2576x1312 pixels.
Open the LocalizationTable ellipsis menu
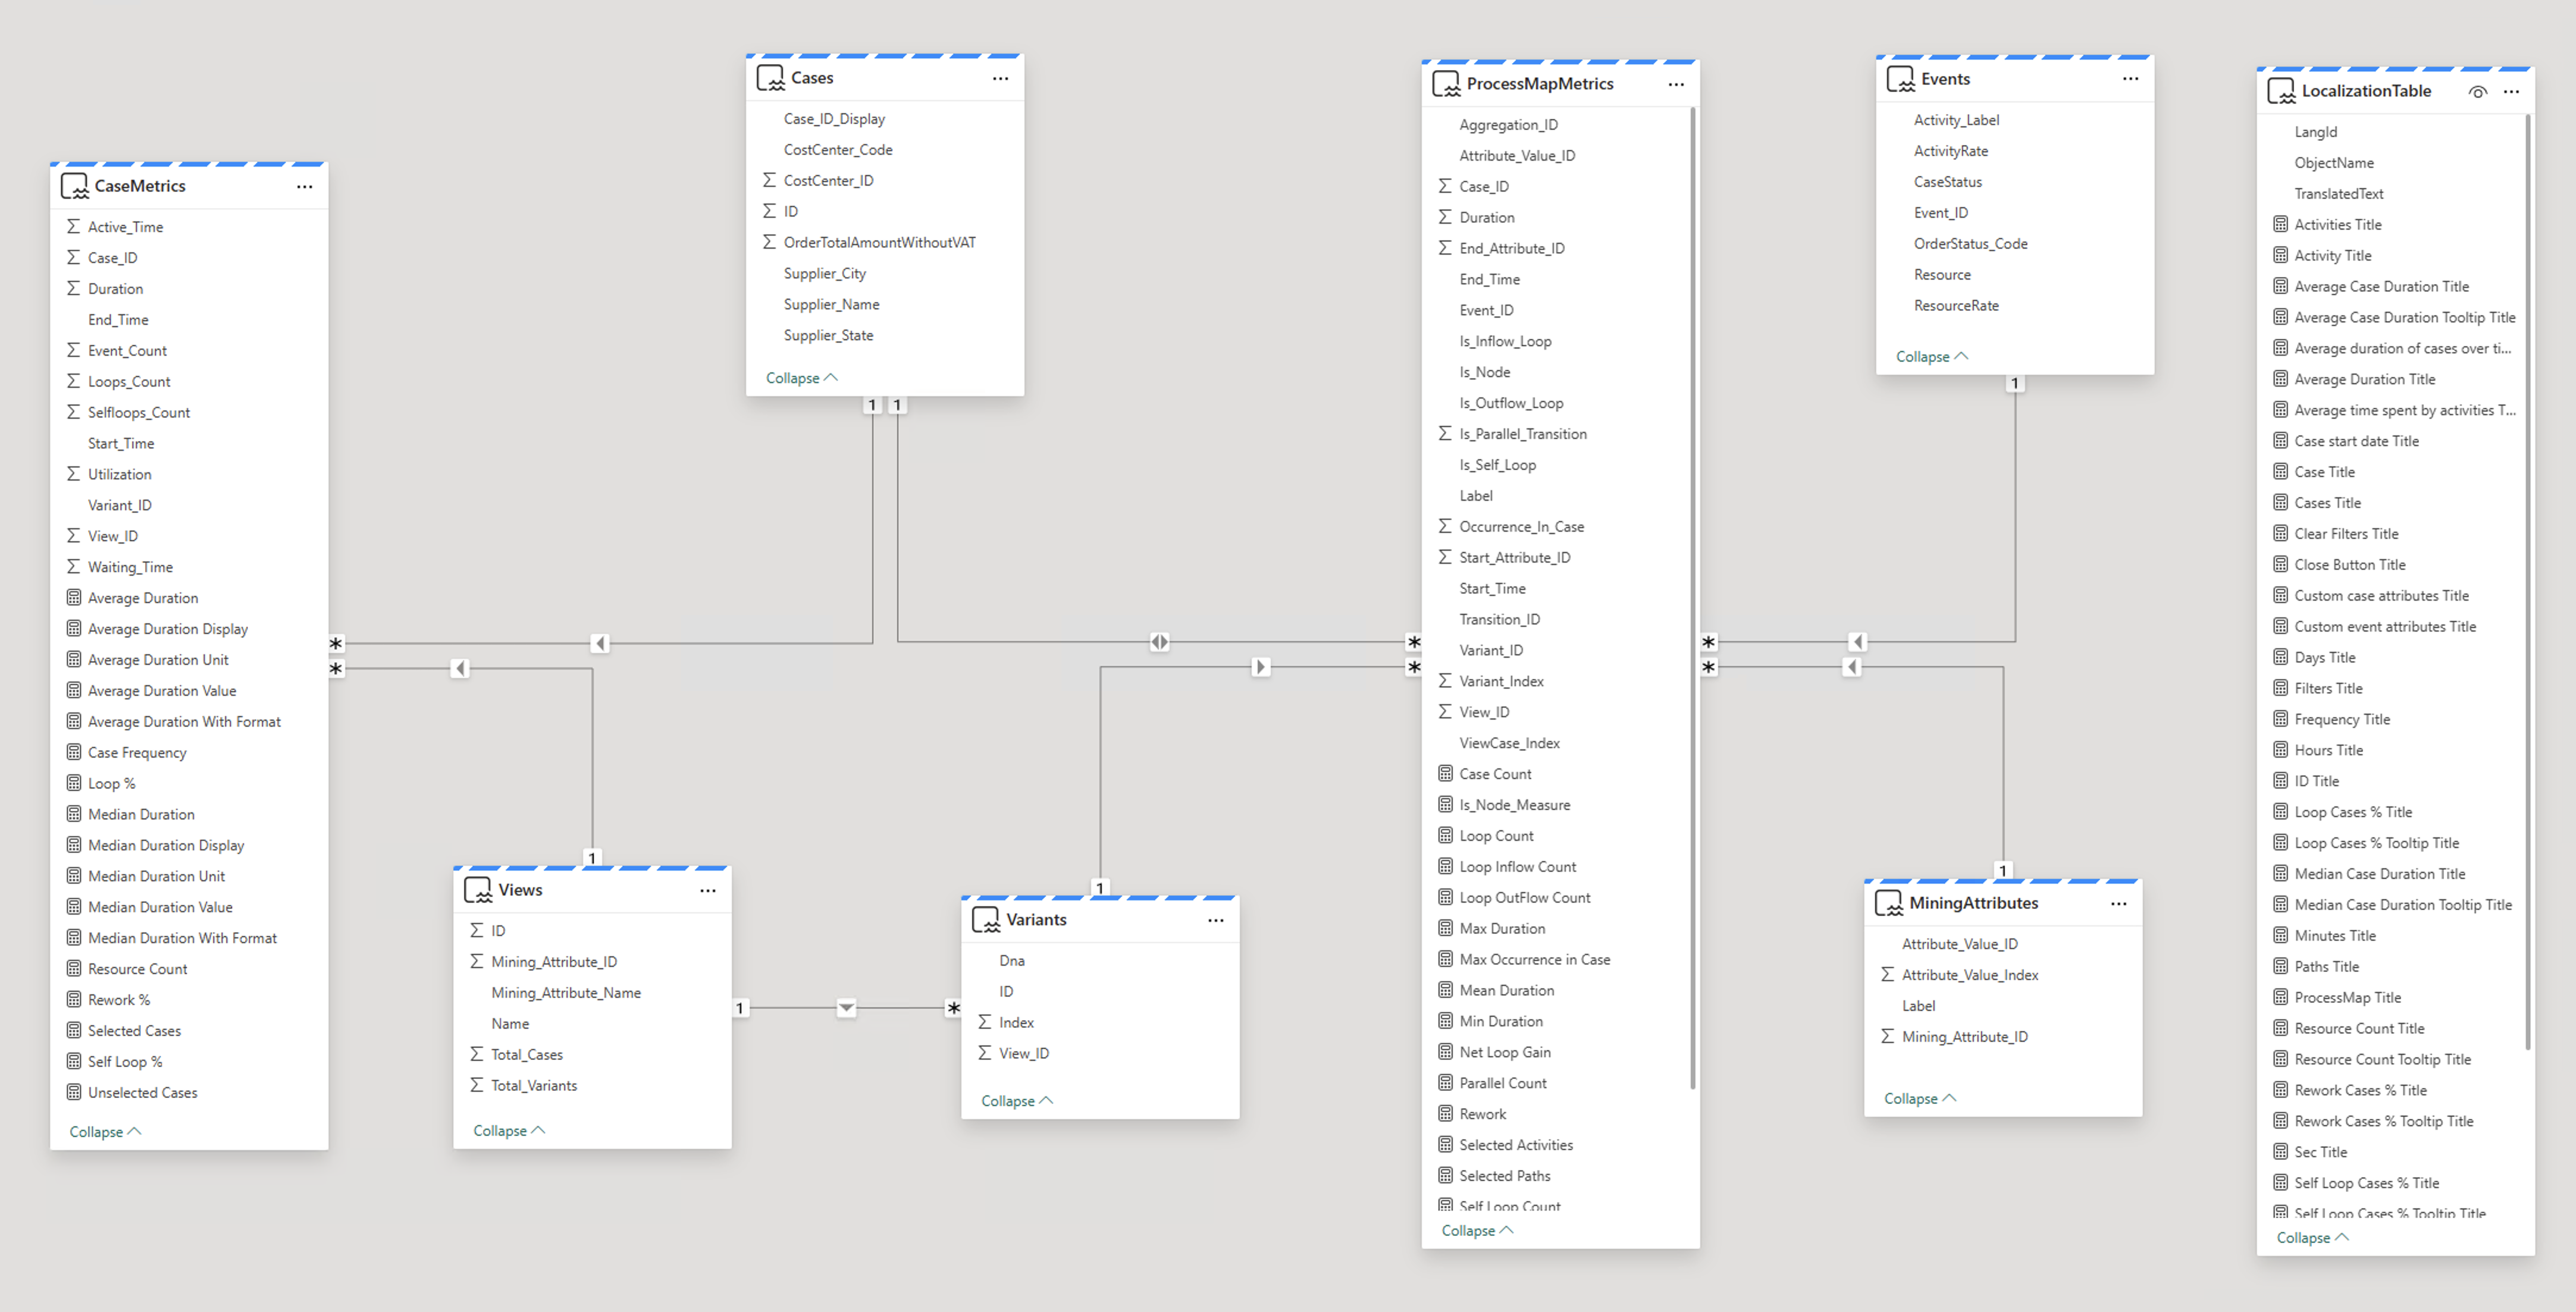pyautogui.click(x=2511, y=91)
